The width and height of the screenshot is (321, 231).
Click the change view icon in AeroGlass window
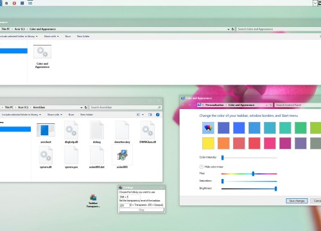139,115
